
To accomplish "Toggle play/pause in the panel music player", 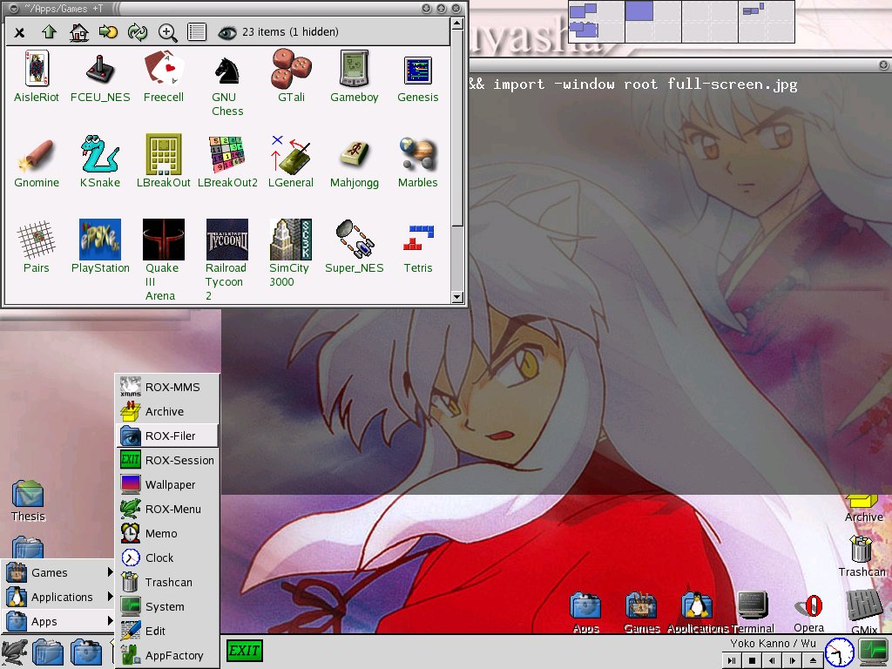I will (x=732, y=660).
